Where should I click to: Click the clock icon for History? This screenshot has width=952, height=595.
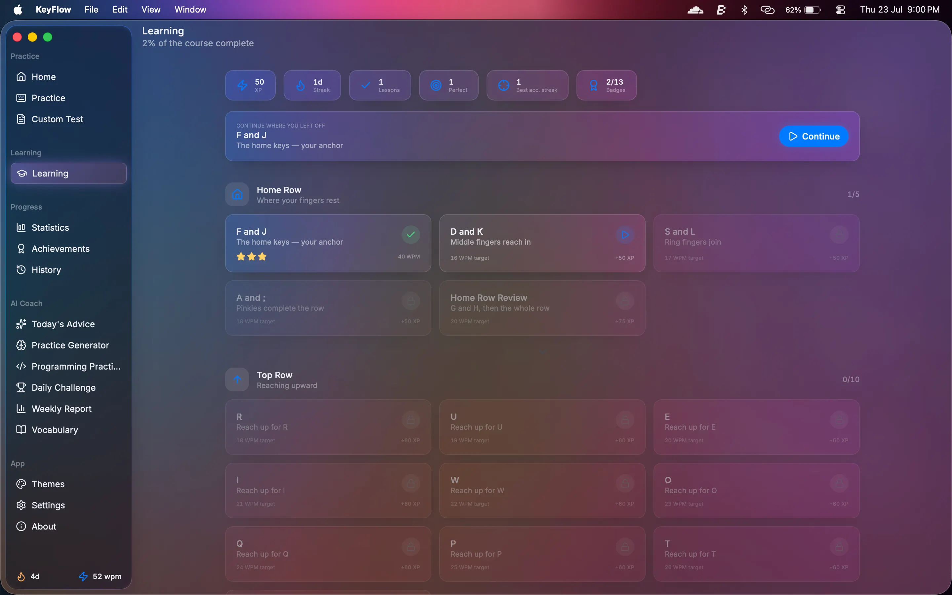[x=21, y=270]
